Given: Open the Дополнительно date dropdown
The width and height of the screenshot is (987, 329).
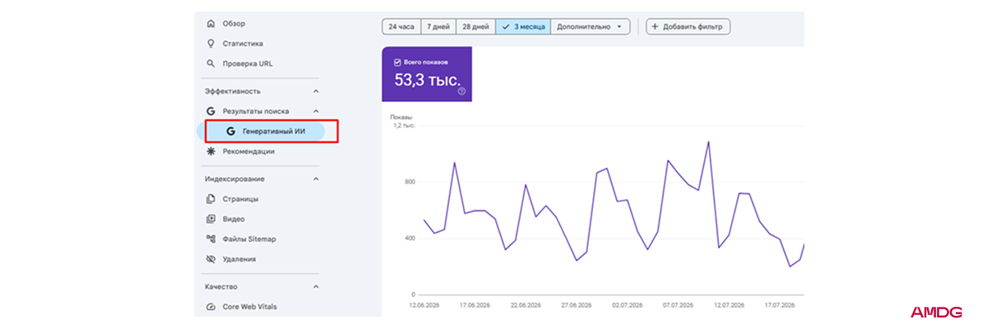Looking at the screenshot, I should point(590,26).
